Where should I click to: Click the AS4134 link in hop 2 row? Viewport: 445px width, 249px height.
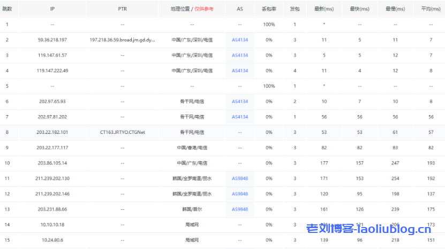click(x=240, y=40)
